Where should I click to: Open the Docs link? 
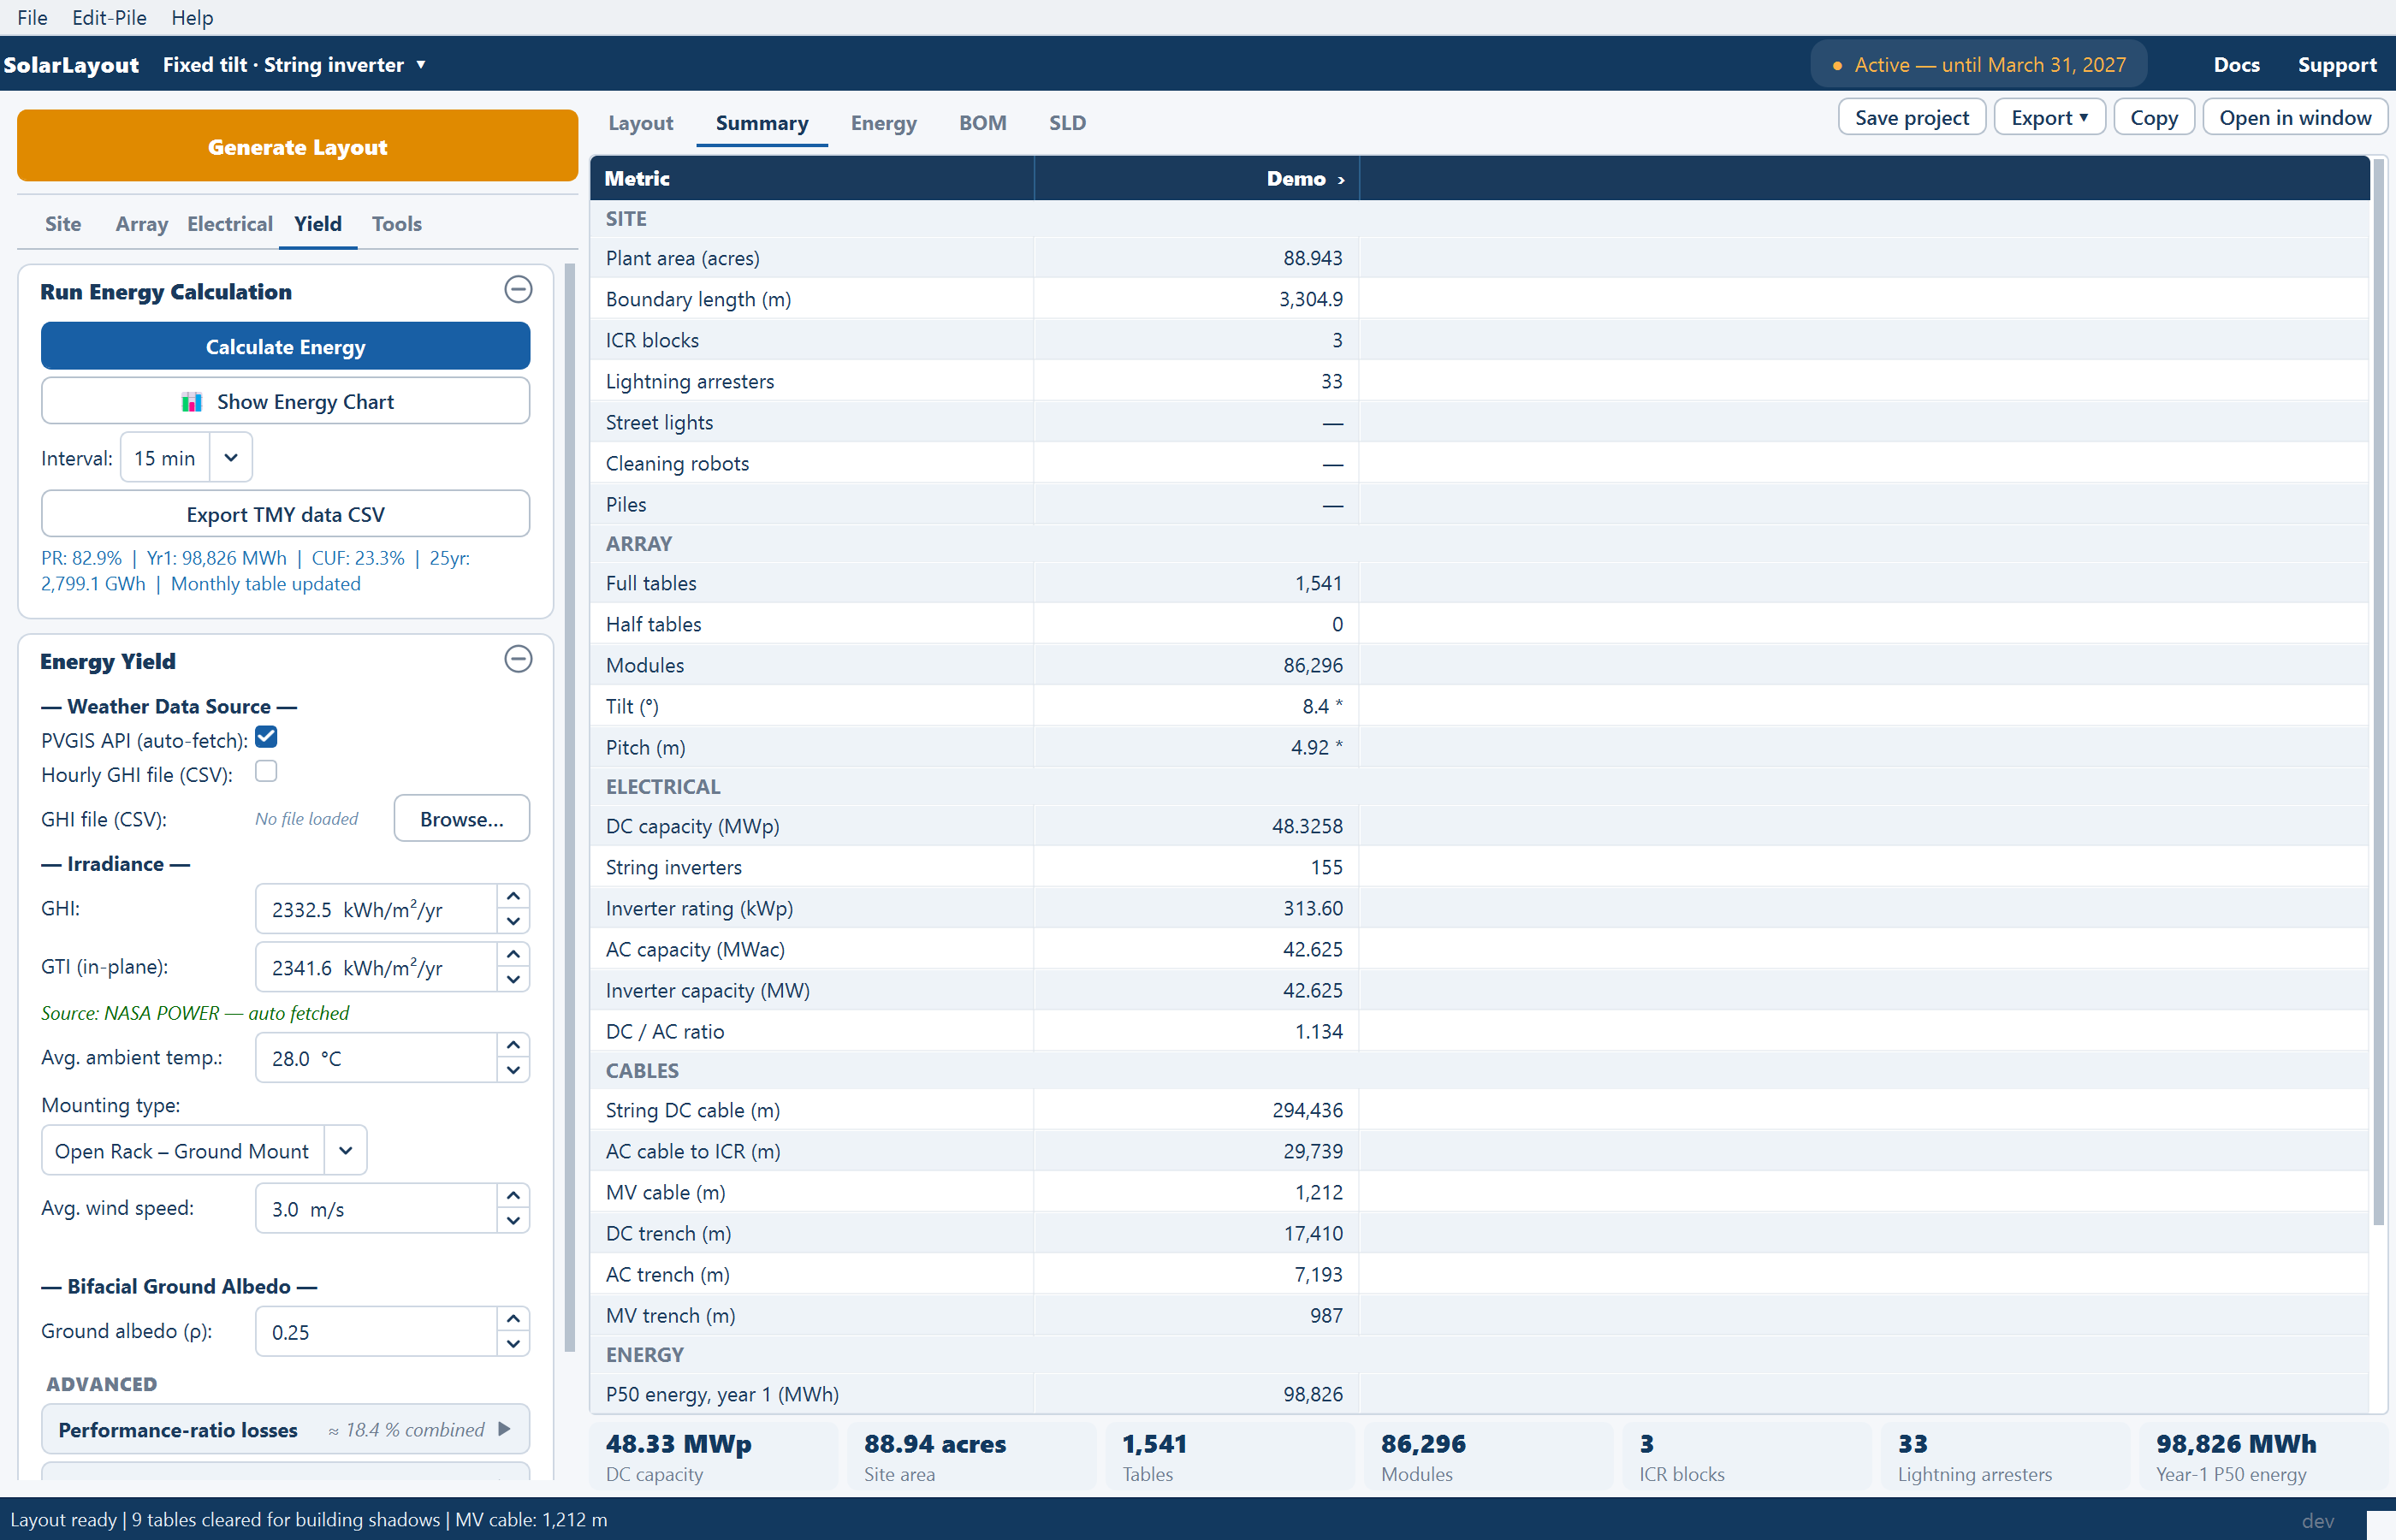point(2236,65)
